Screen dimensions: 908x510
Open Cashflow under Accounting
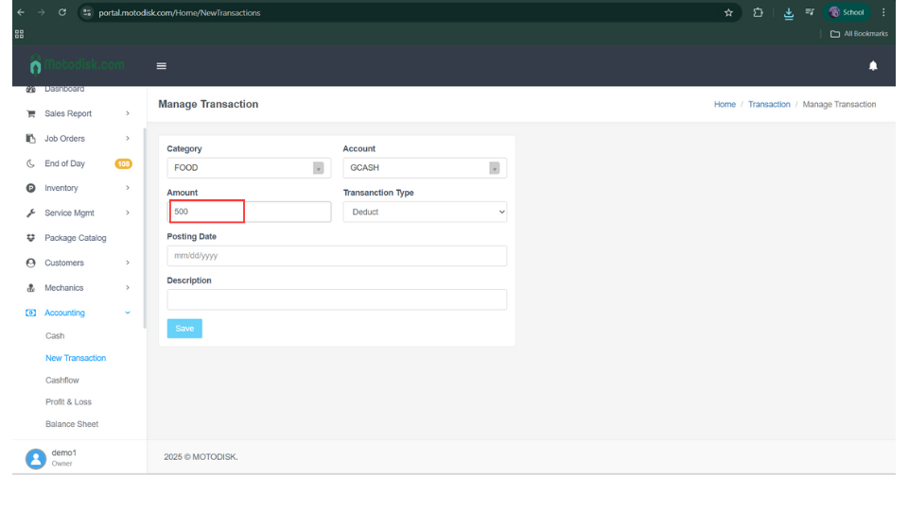click(62, 381)
